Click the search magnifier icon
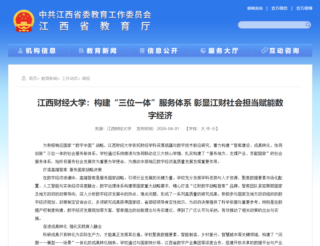 308,25
